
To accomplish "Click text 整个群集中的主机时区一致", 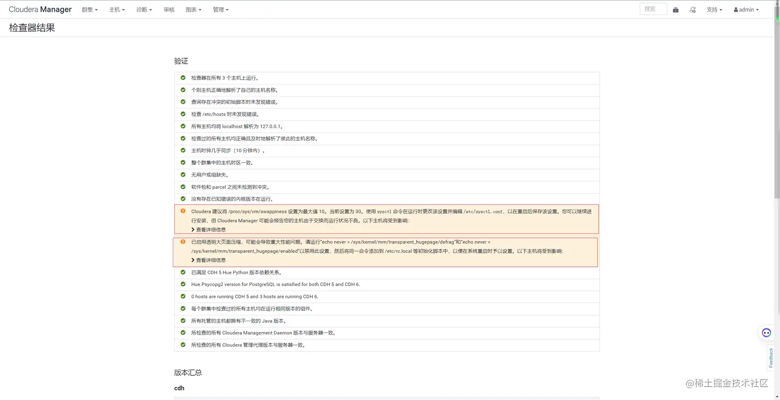I will tap(222, 162).
